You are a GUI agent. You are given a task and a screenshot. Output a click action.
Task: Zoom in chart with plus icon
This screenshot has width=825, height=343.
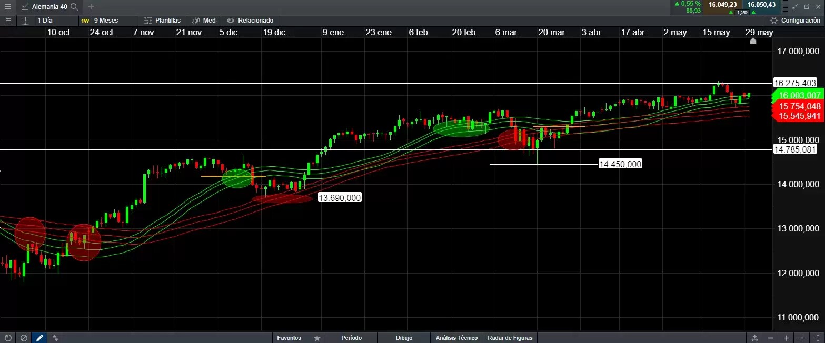(786, 338)
